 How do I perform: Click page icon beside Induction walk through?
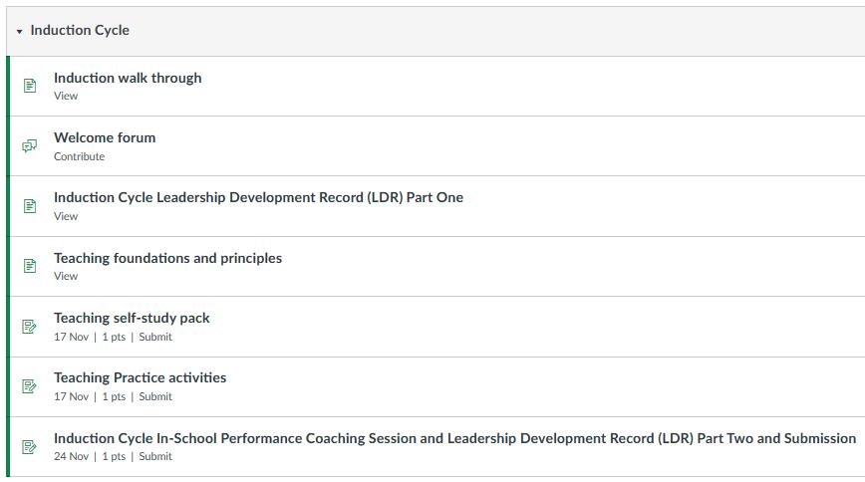click(30, 86)
